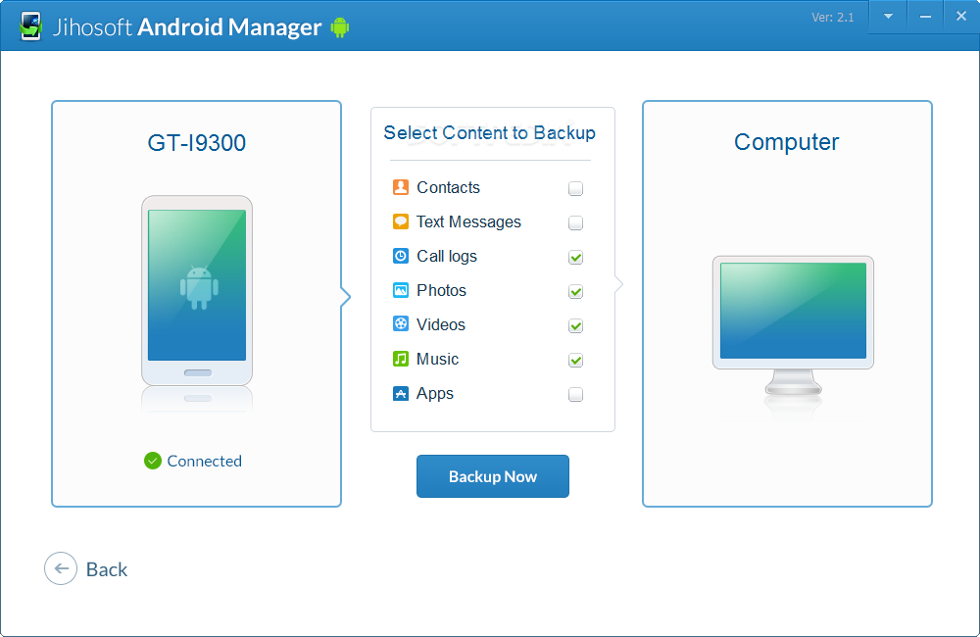This screenshot has width=980, height=637.
Task: Enable the Text Messages checkbox
Action: click(575, 222)
